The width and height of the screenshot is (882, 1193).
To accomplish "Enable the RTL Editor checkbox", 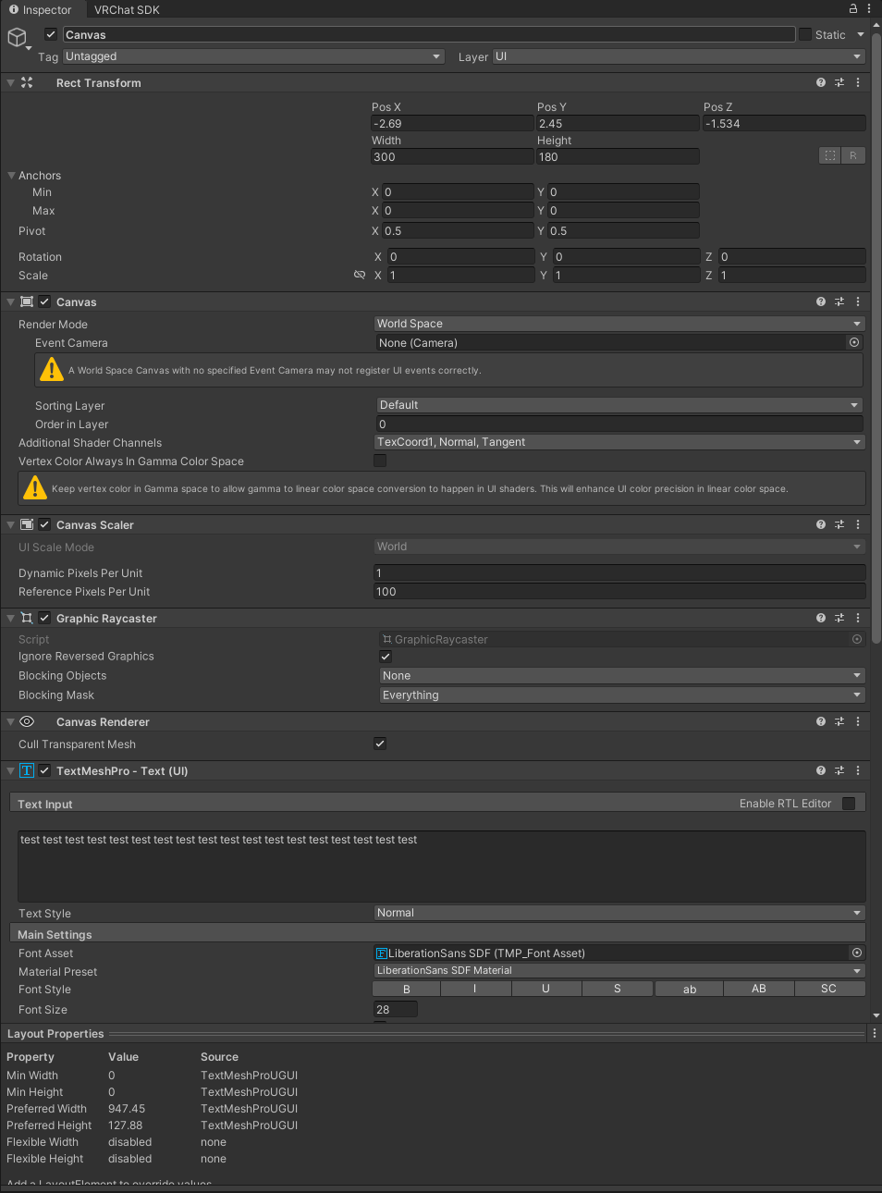I will 849,804.
